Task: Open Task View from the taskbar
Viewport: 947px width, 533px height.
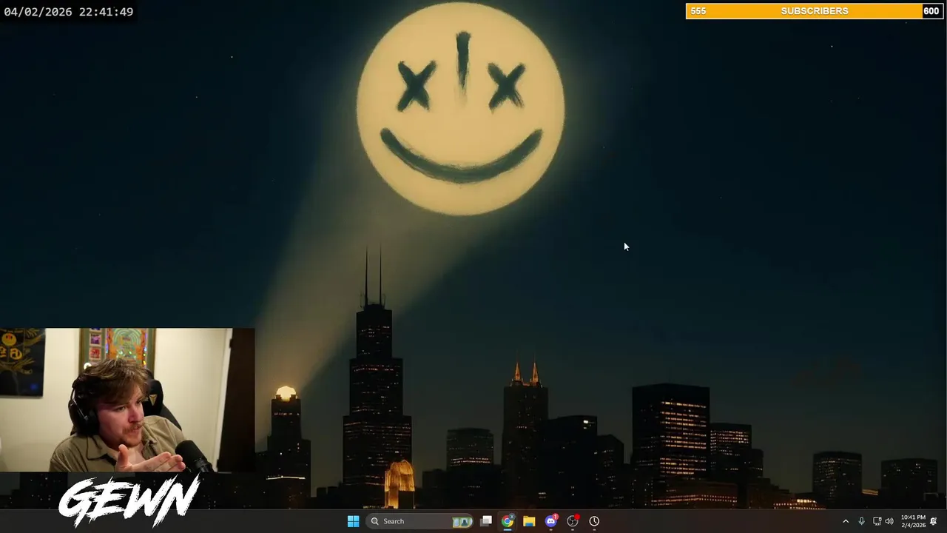Action: [486, 521]
